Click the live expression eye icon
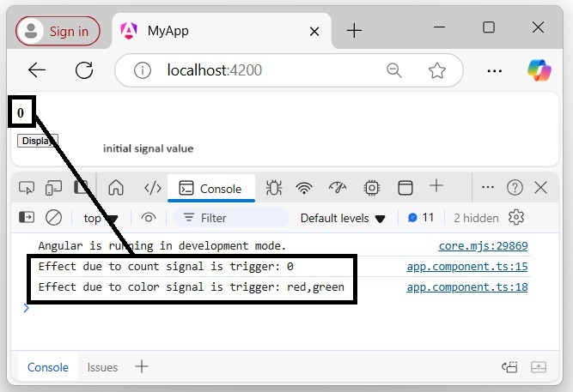573x392 pixels. click(149, 218)
